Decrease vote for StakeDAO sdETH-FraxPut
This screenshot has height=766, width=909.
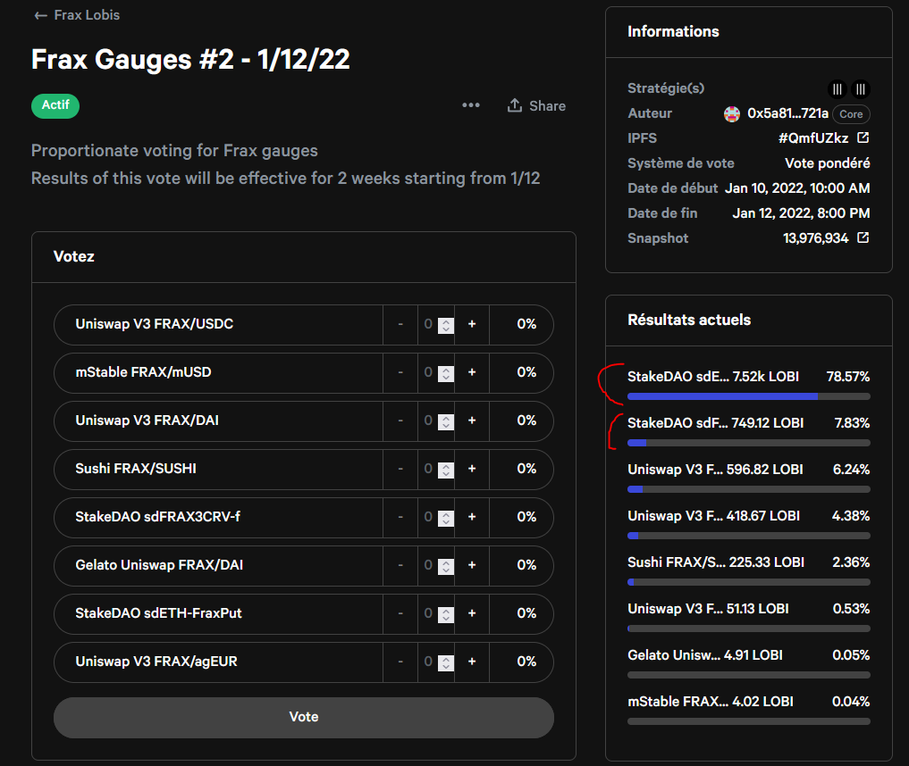[400, 613]
